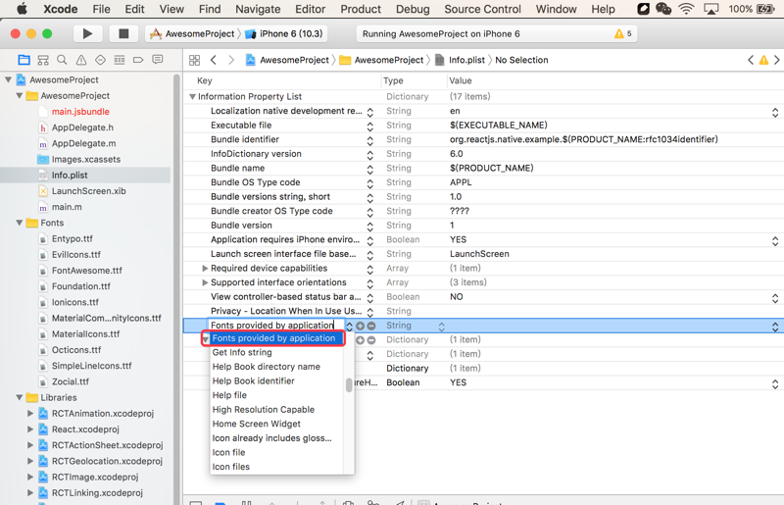784x505 pixels.
Task: Open the Breakpoint navigator
Action: click(x=138, y=60)
